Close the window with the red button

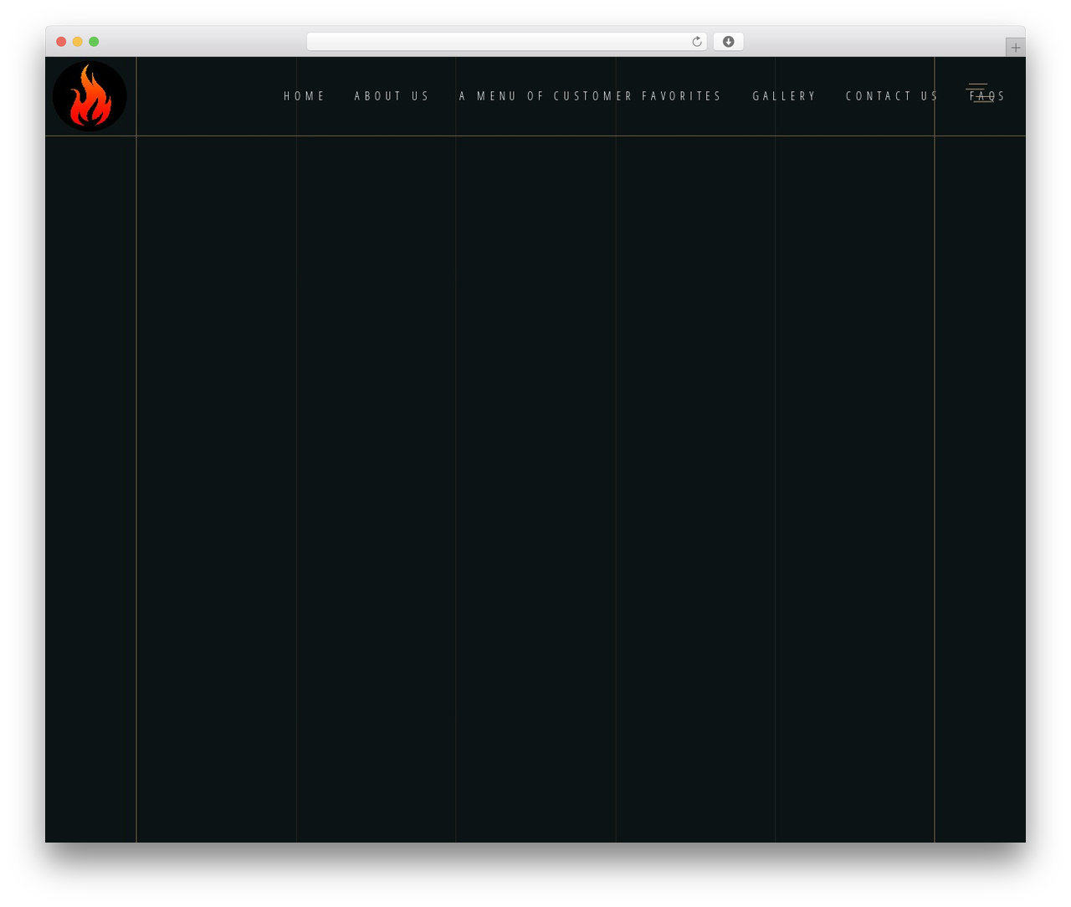coord(61,42)
